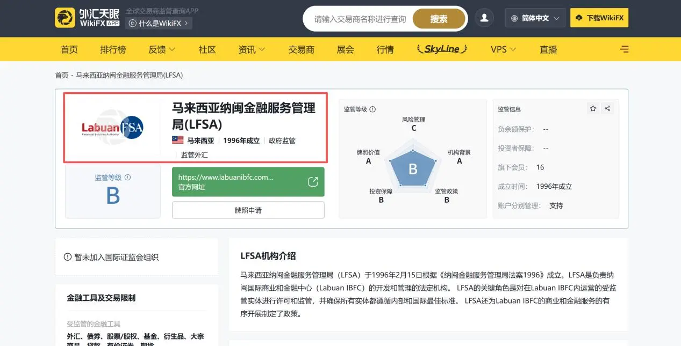Click the WikiFX eye logo icon
Viewport: 681px width, 346px height.
pos(64,18)
